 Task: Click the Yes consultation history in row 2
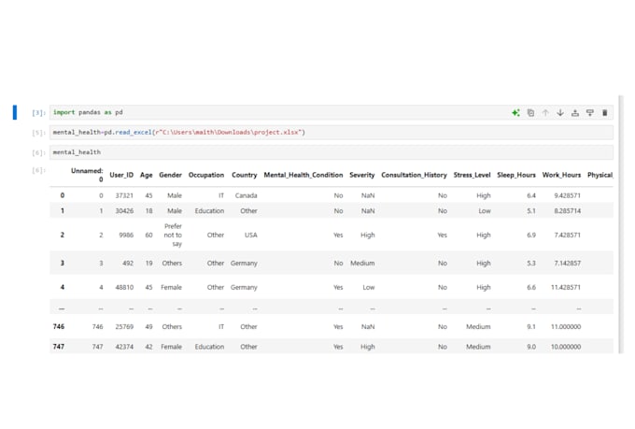coord(443,235)
